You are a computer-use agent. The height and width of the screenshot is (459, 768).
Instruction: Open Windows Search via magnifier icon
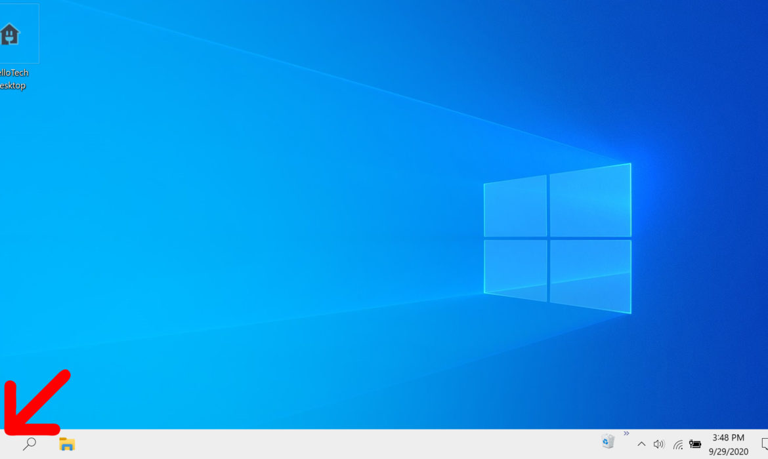[29, 444]
